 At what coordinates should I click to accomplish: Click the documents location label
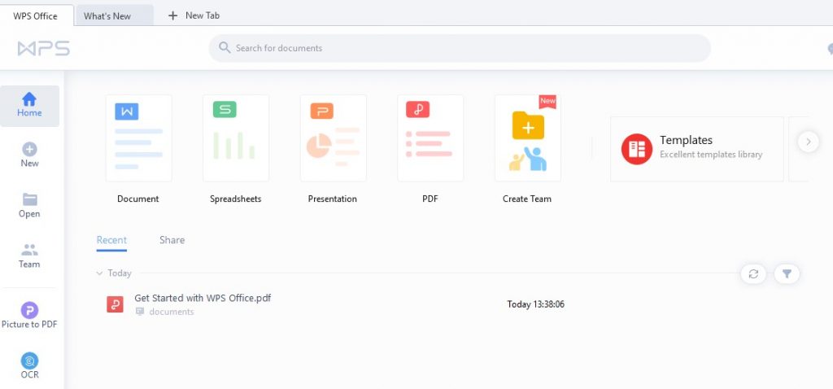pos(171,312)
